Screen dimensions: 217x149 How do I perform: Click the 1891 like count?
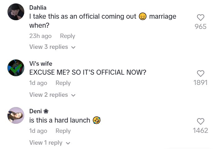pyautogui.click(x=200, y=83)
